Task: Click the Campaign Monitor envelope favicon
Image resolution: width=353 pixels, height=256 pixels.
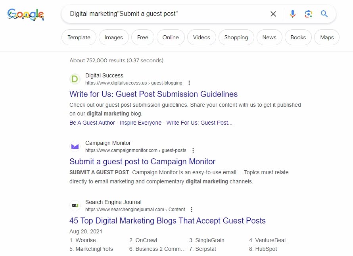Action: [75, 147]
